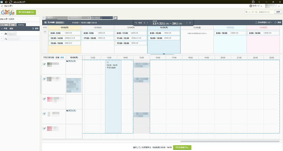The width and height of the screenshot is (283, 151).
Task: Uncheck the last participant checkbox
Action: [44, 128]
